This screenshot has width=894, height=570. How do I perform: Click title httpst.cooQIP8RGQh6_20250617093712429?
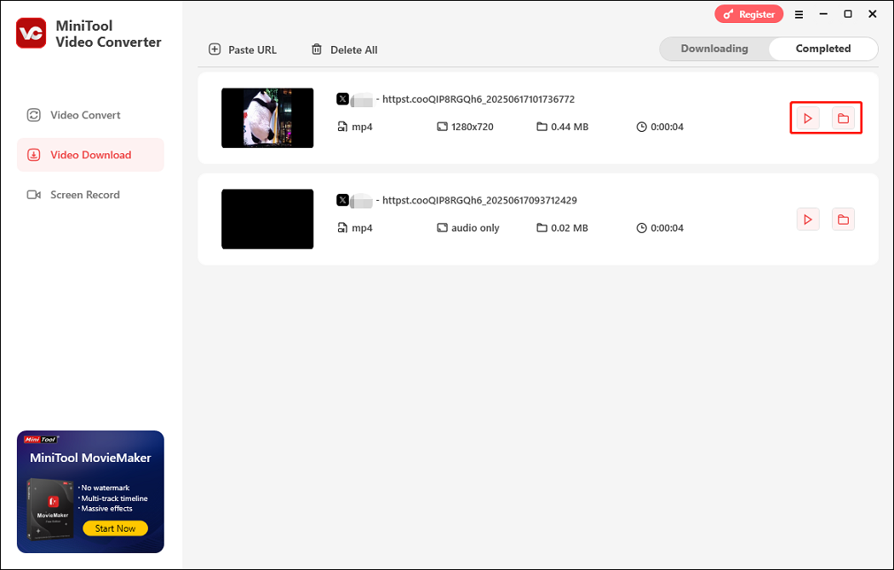coord(479,201)
